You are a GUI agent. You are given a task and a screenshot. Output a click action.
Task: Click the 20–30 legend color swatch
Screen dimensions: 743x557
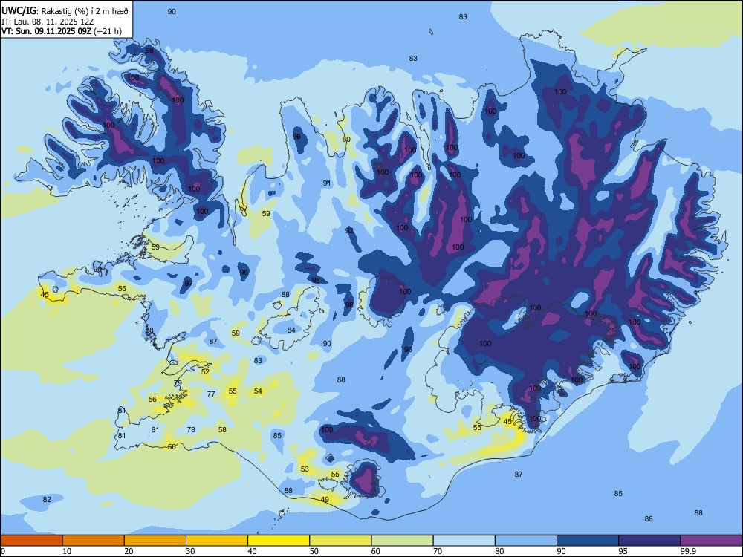(x=155, y=541)
